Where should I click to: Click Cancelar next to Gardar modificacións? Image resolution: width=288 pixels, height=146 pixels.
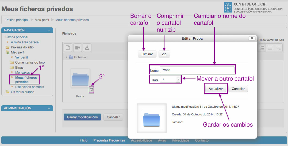pos(113,117)
